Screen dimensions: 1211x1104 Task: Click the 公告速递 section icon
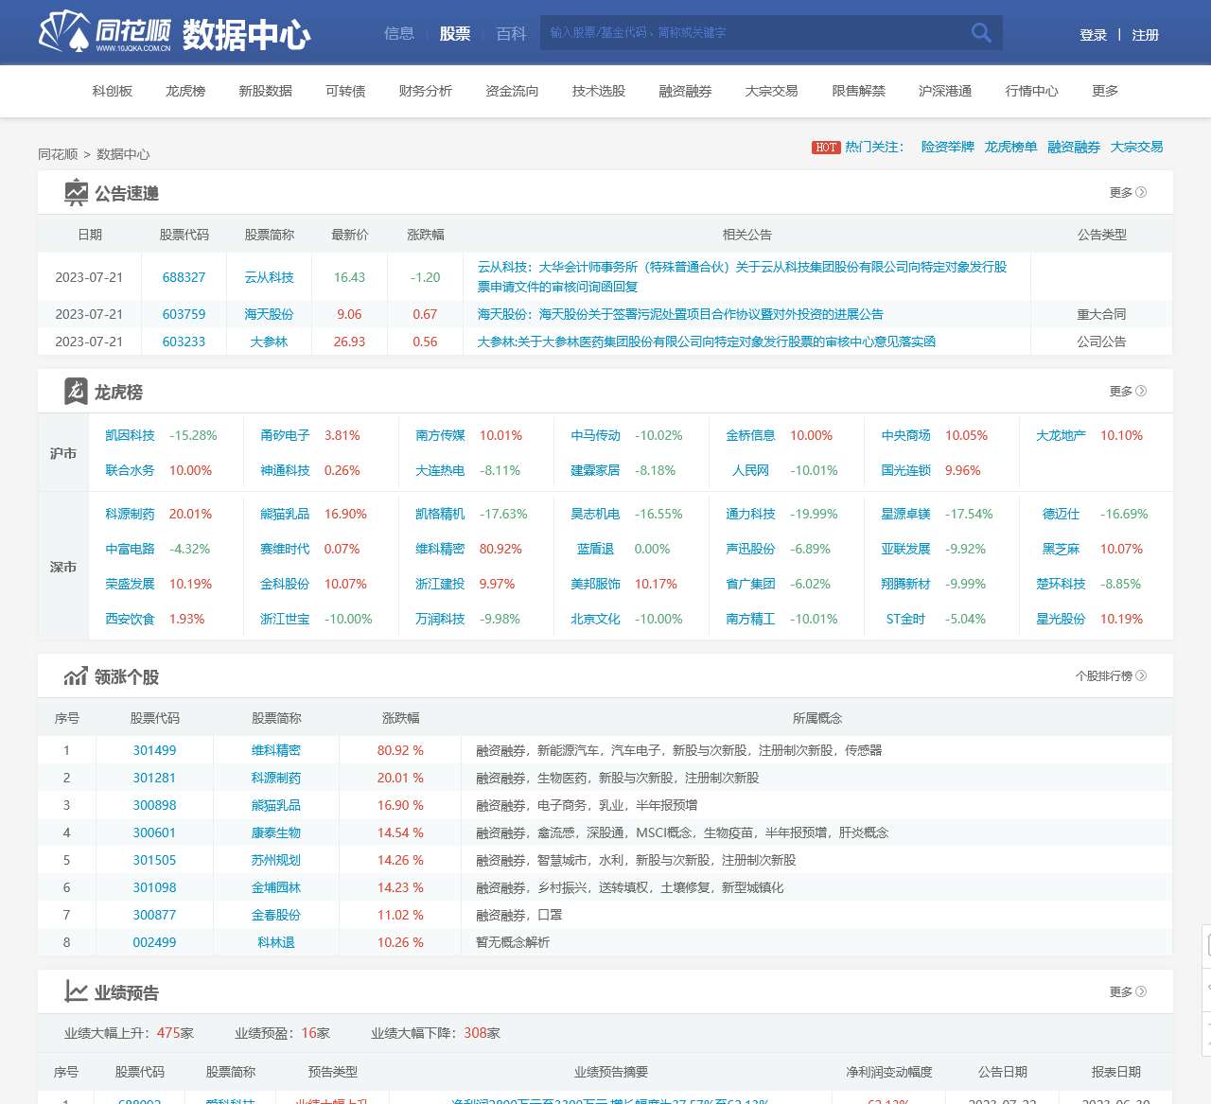click(x=76, y=192)
